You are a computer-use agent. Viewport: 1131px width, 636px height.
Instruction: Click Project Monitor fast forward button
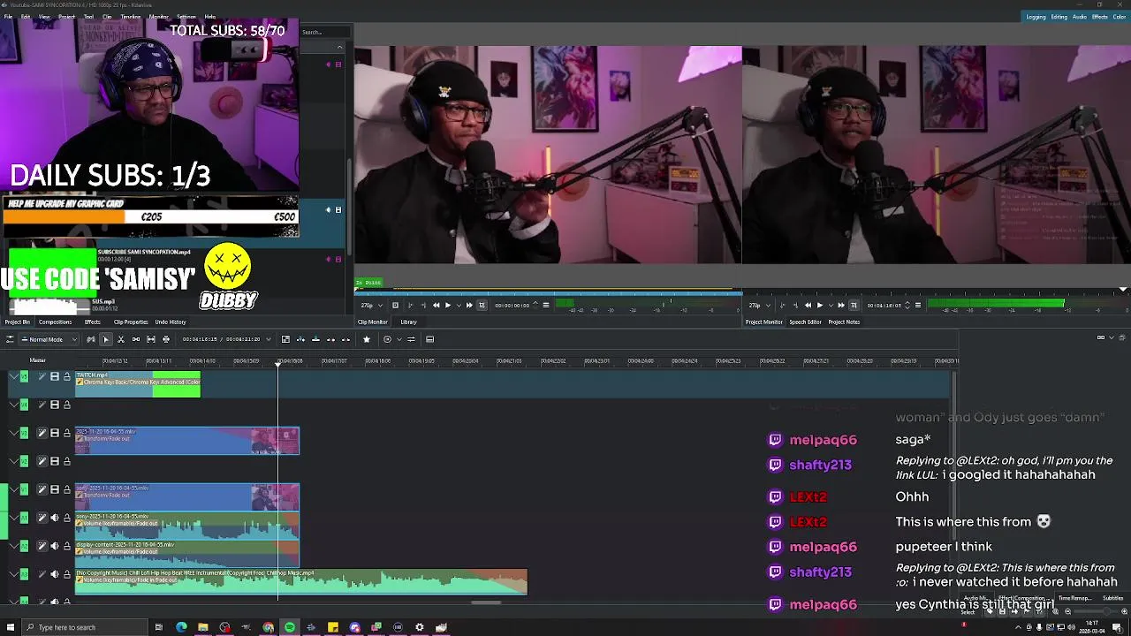point(840,306)
